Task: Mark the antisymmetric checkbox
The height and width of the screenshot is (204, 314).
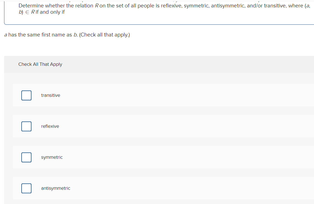Action: tap(26, 188)
